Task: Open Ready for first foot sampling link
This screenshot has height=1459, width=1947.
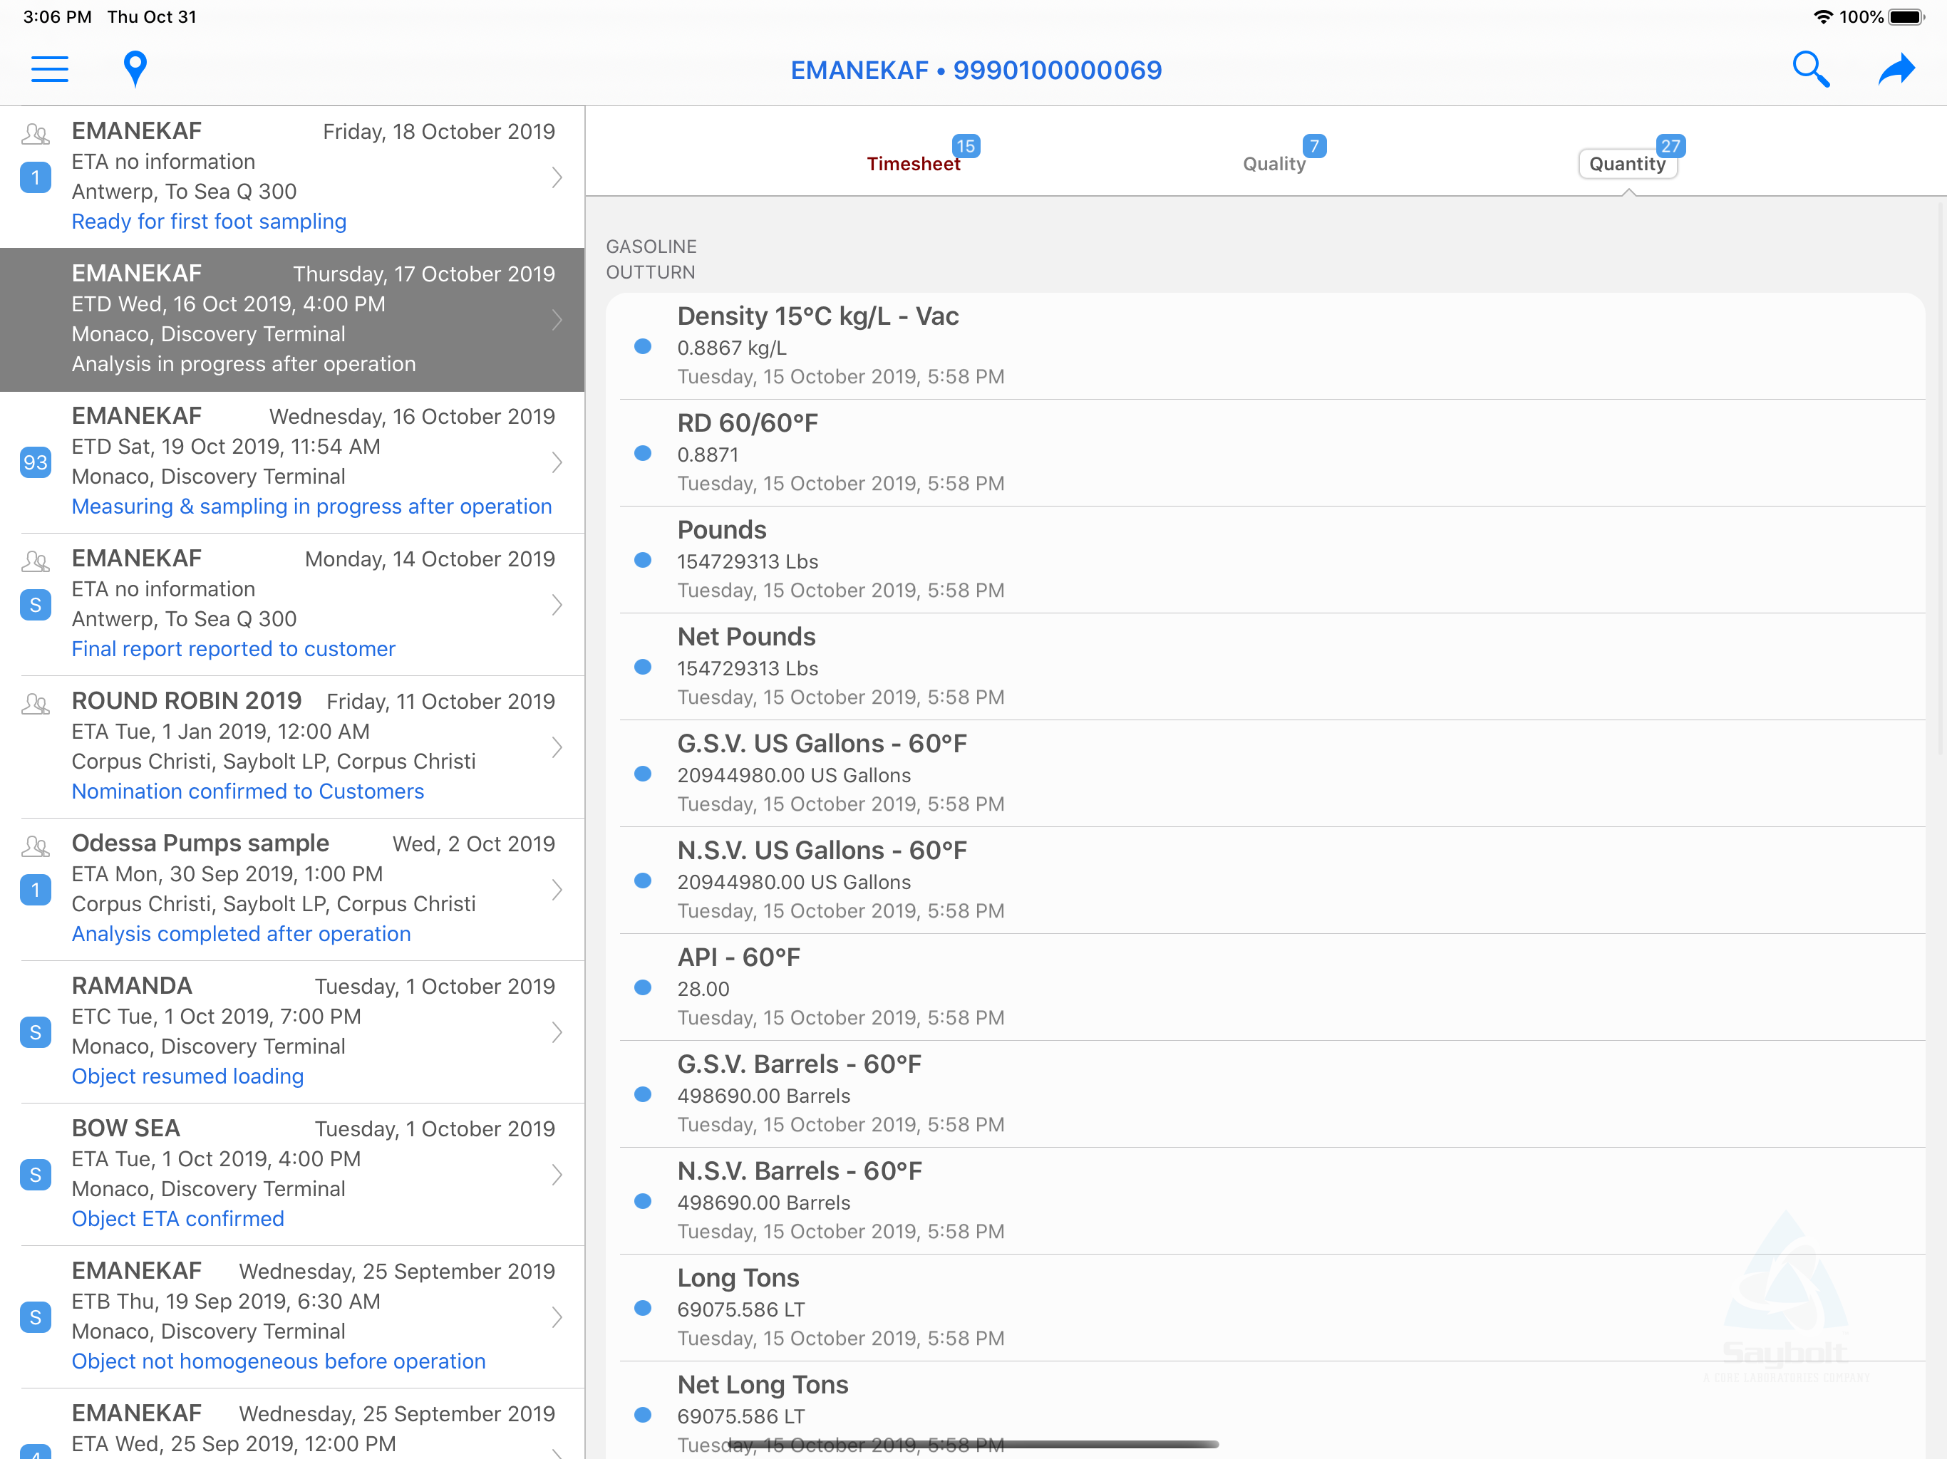Action: 209,222
